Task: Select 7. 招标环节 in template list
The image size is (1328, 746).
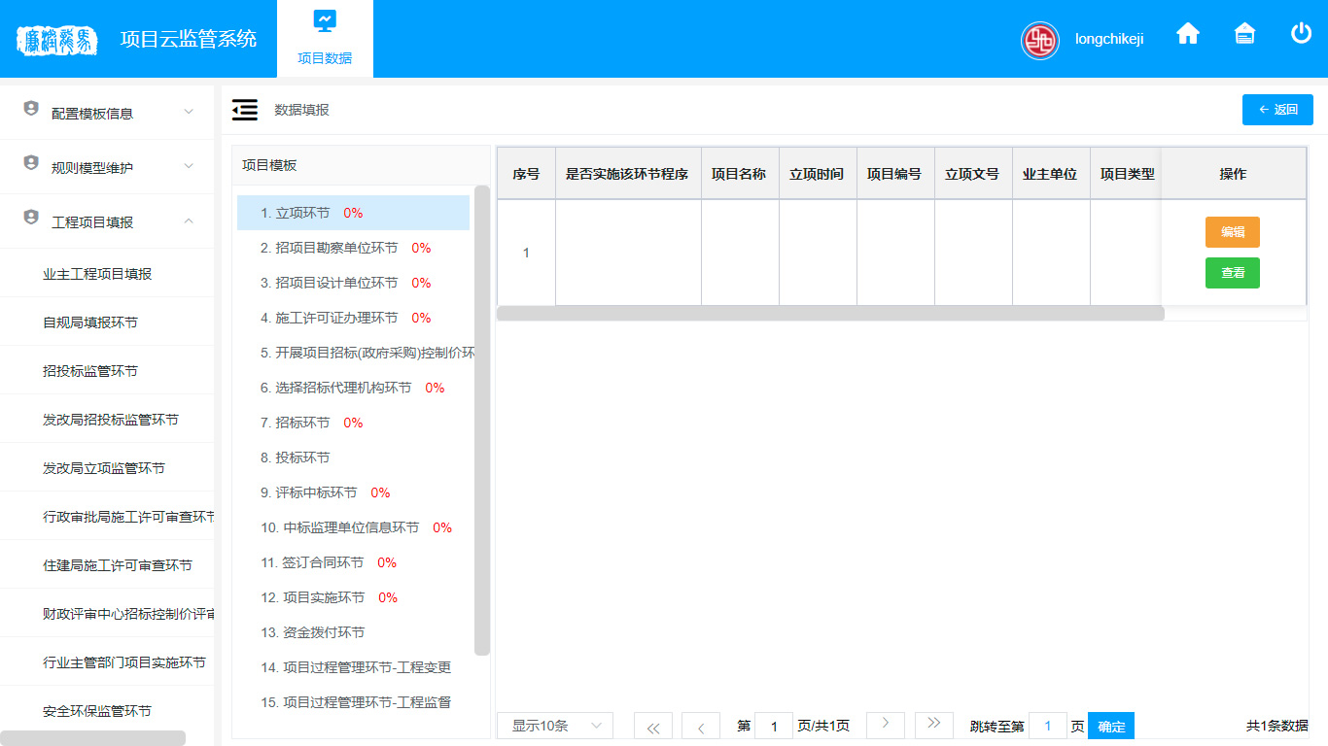Action: tap(297, 423)
